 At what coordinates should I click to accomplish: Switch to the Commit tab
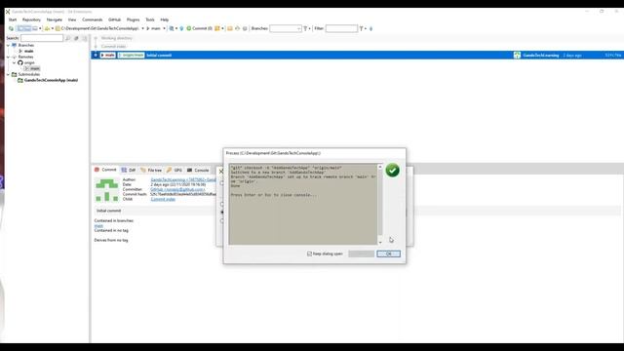[x=105, y=170]
